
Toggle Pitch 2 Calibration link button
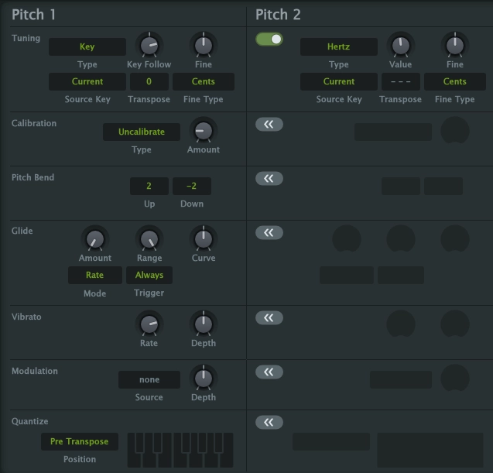point(269,124)
